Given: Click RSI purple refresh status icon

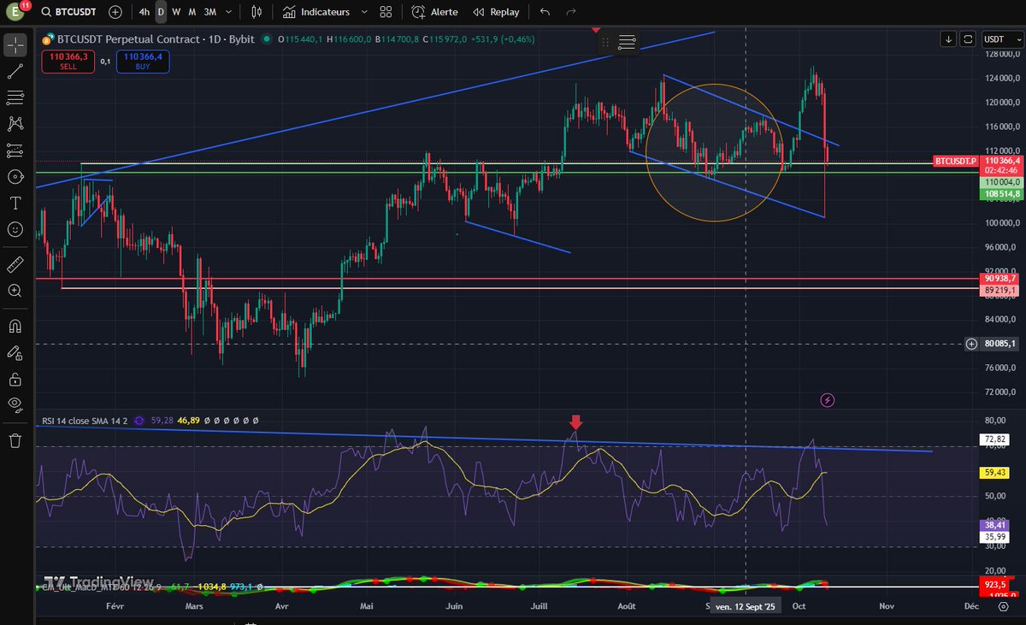Looking at the screenshot, I should [139, 421].
